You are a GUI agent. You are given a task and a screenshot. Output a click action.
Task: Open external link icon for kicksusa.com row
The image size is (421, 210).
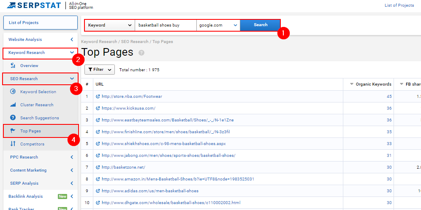pos(98,108)
